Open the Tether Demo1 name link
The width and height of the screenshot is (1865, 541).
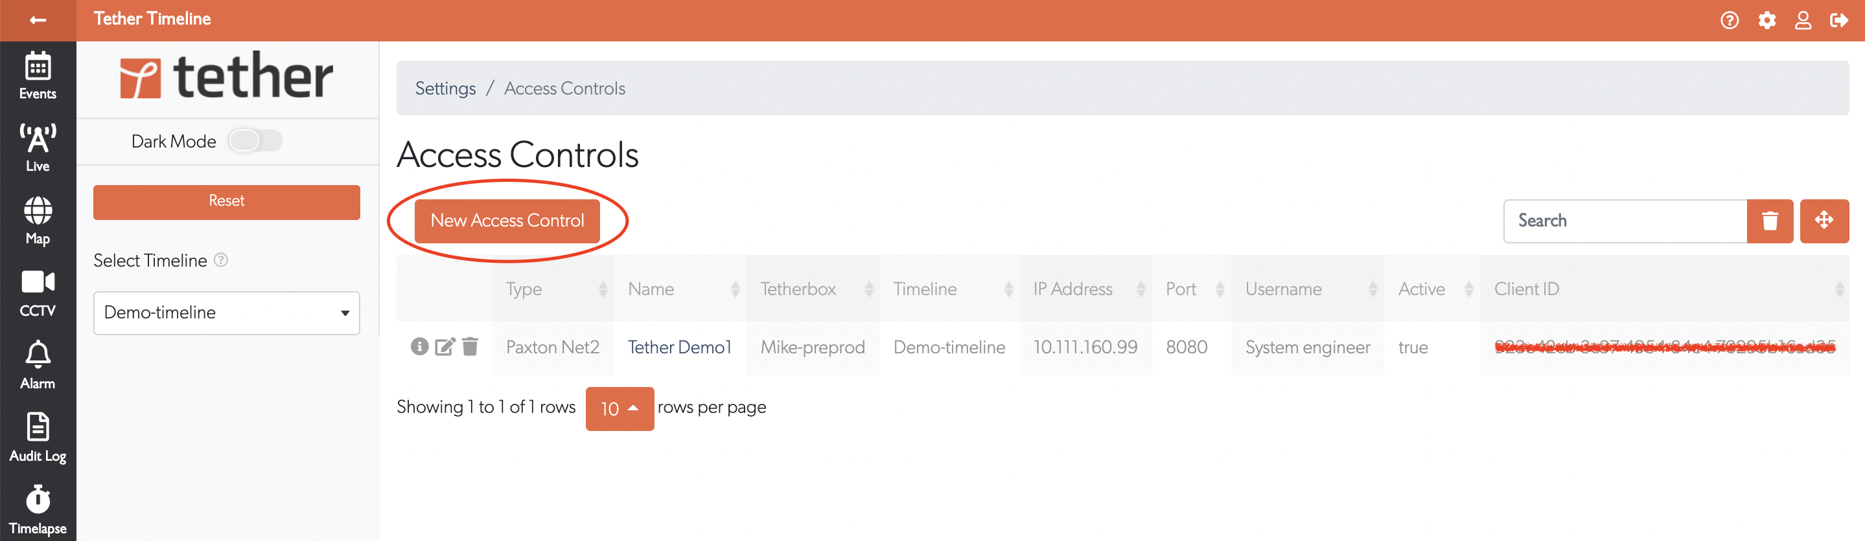coord(679,347)
